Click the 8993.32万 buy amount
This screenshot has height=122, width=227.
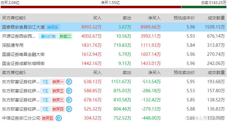[91, 27]
